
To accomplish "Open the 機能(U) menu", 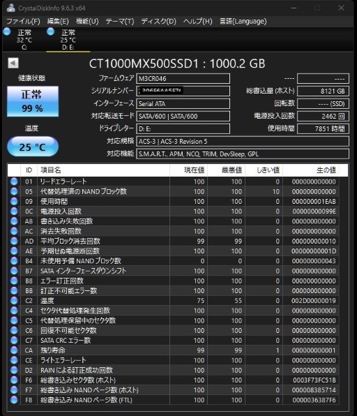I will click(87, 21).
